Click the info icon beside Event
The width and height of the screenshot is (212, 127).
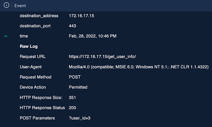click(x=6, y=5)
